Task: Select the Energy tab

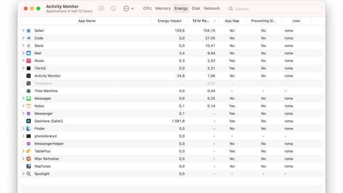Action: pyautogui.click(x=181, y=9)
